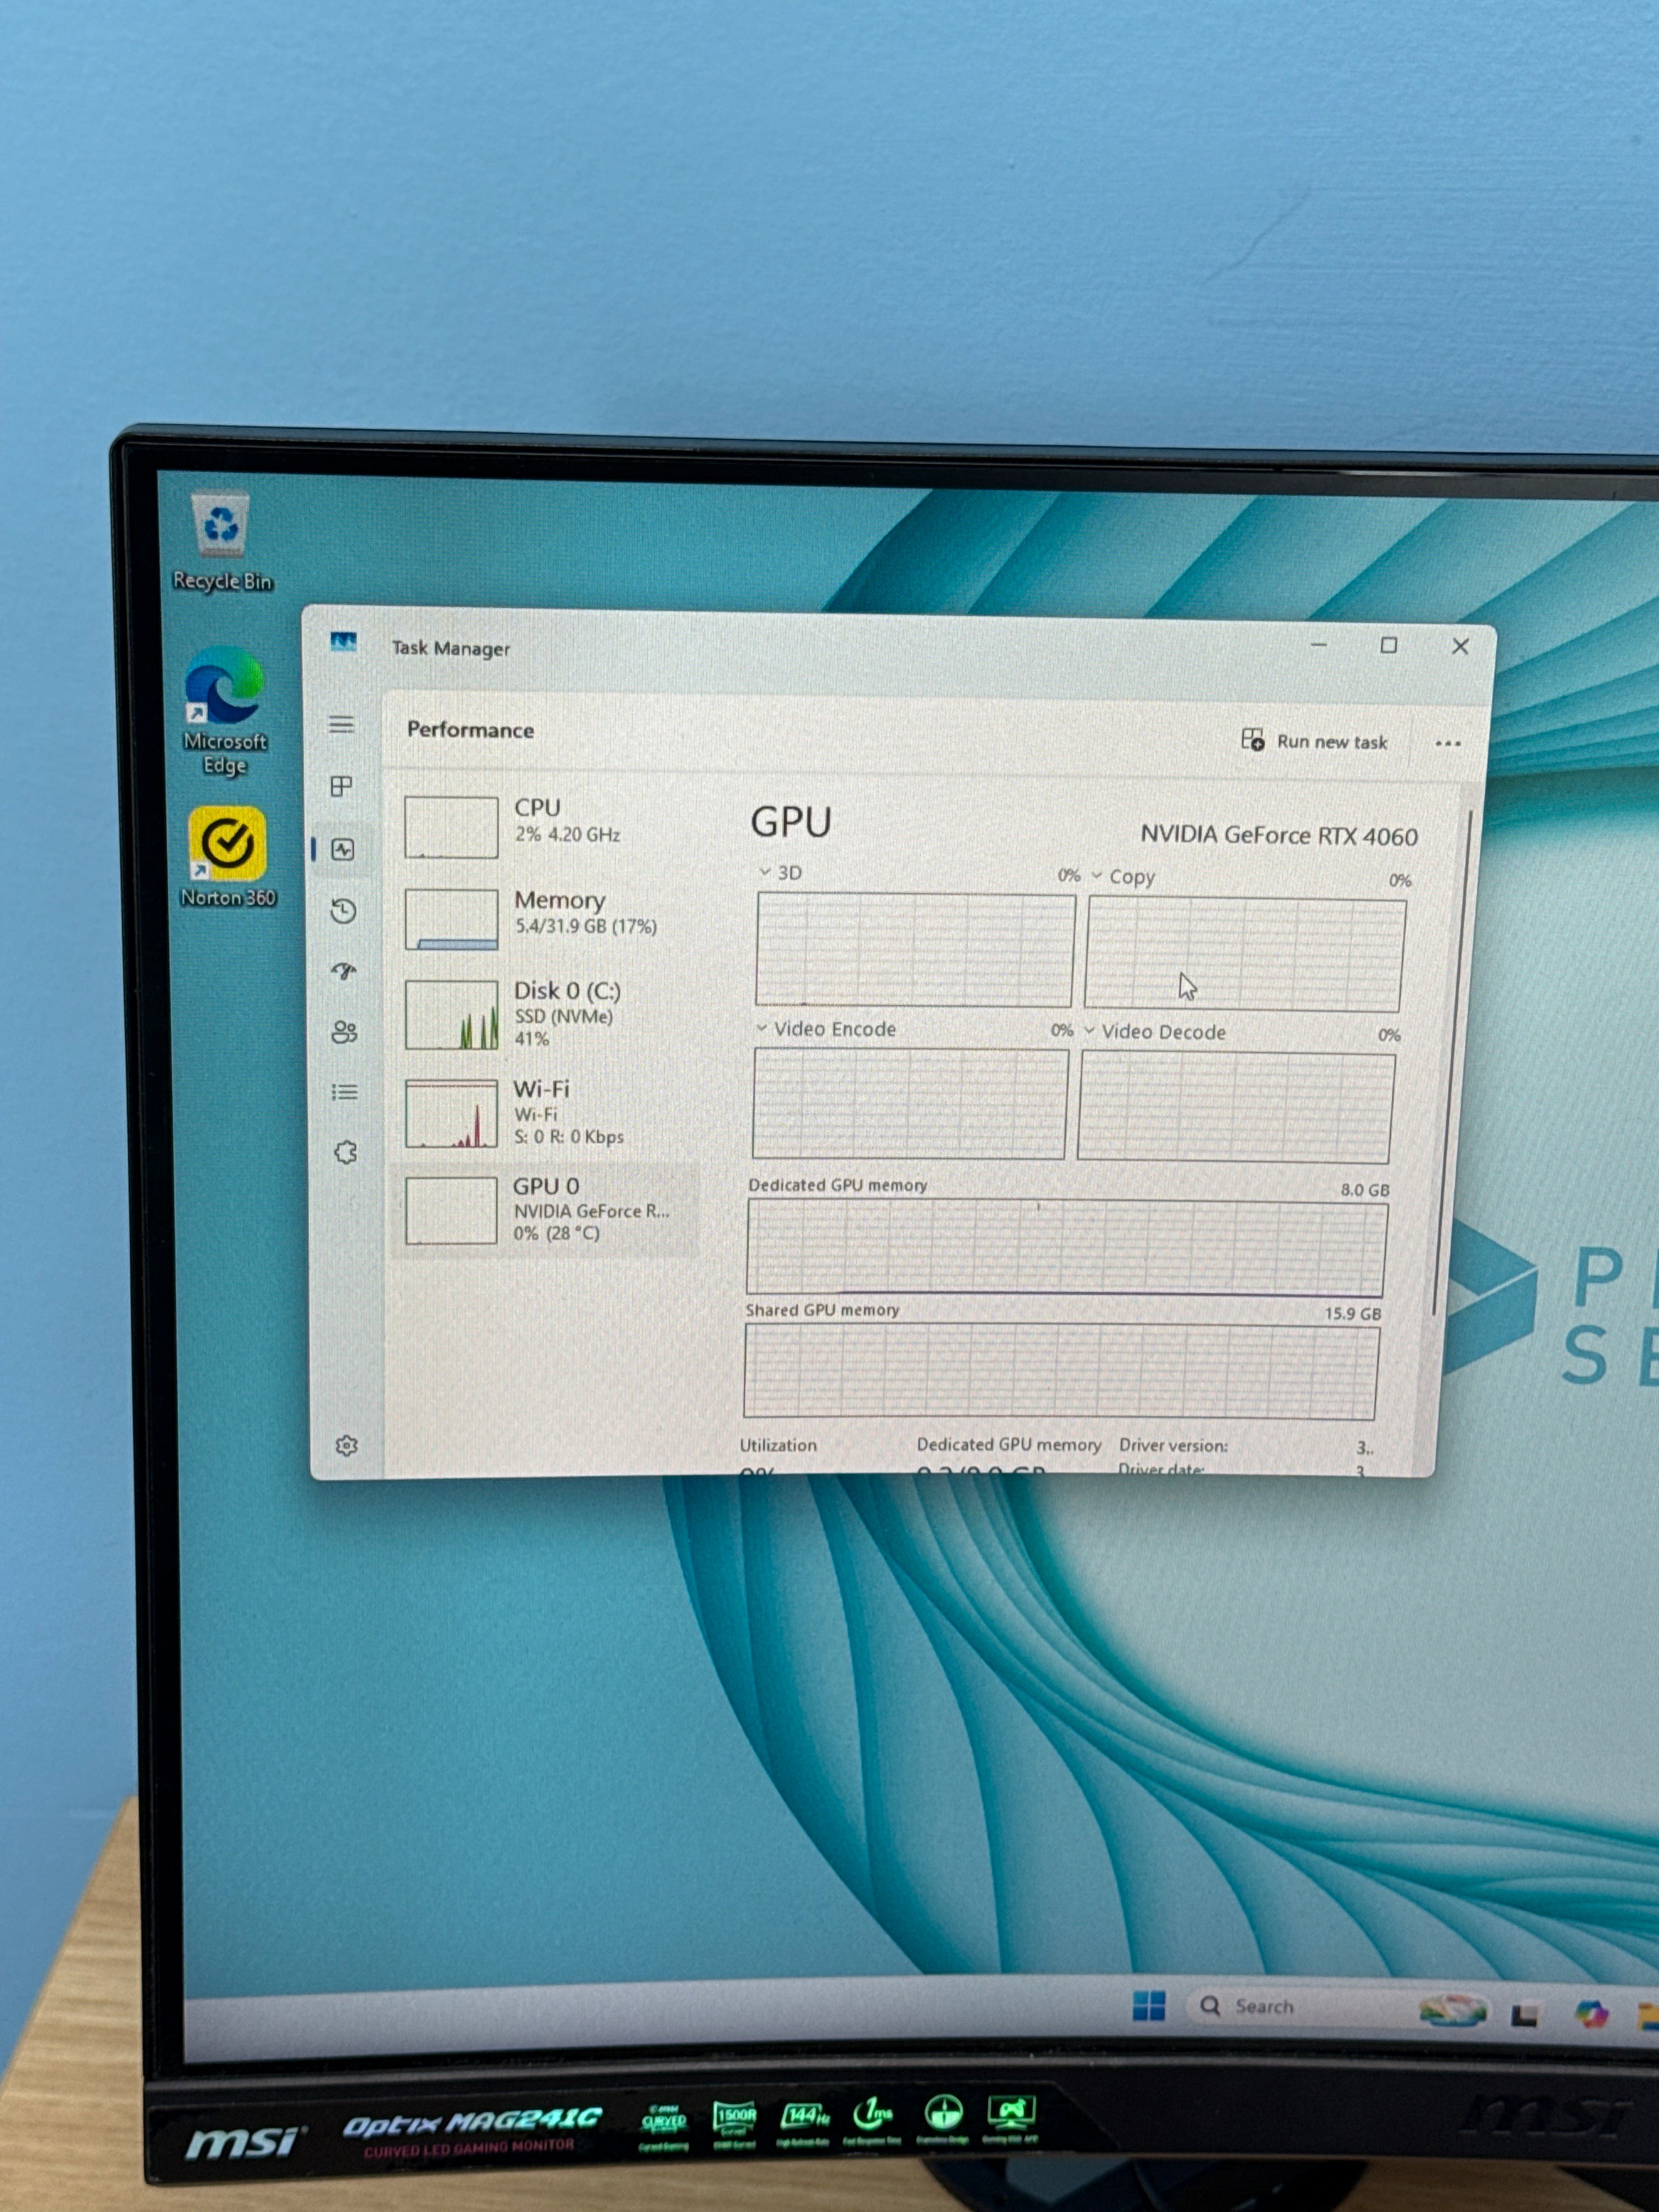Maximize the Task Manager window
Image resolution: width=1659 pixels, height=2212 pixels.
pos(1388,645)
